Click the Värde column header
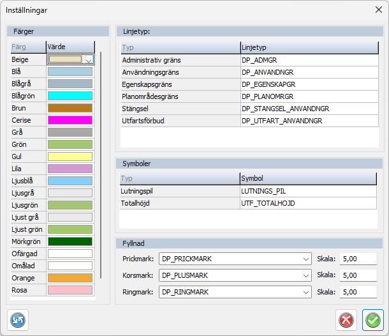Screen dimensions: 389x336 pyautogui.click(x=70, y=47)
